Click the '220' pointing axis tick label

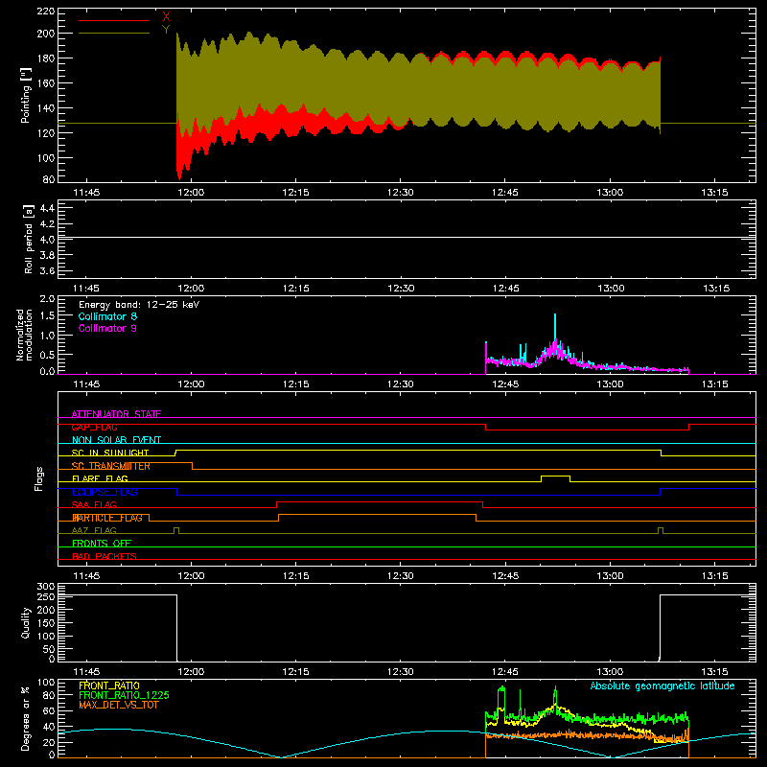tap(46, 12)
